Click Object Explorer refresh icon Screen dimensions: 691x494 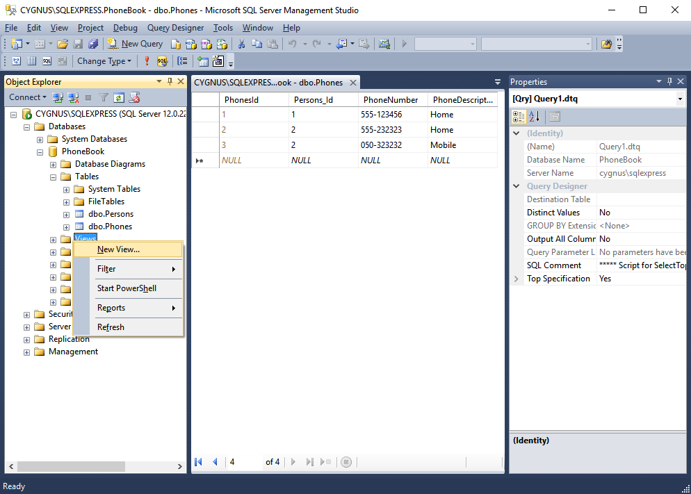pos(119,97)
